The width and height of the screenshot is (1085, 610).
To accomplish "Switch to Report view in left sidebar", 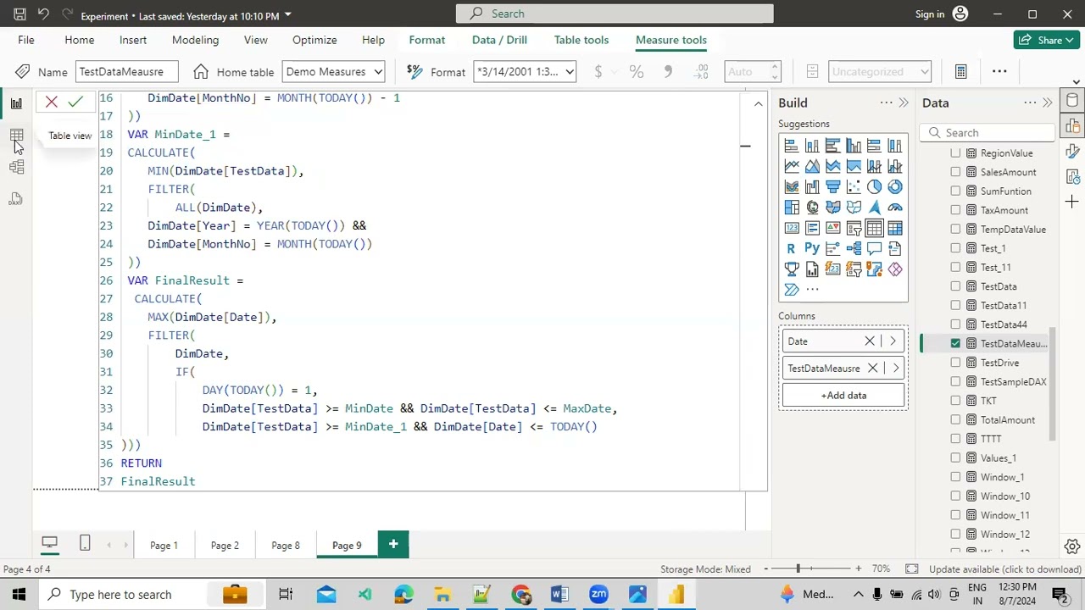I will tap(16, 103).
